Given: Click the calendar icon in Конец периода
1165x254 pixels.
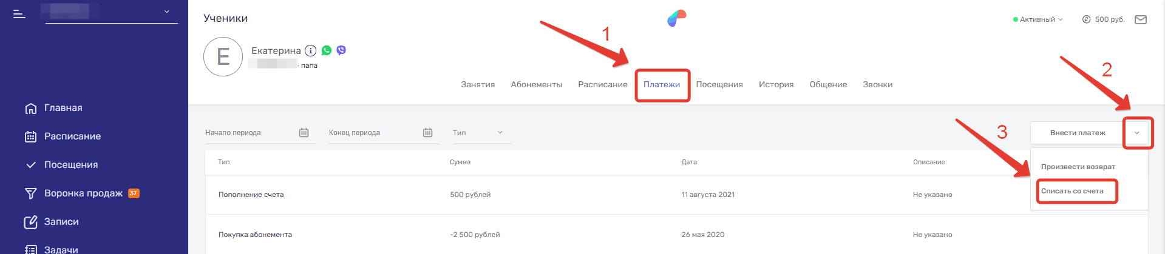Looking at the screenshot, I should (x=428, y=133).
